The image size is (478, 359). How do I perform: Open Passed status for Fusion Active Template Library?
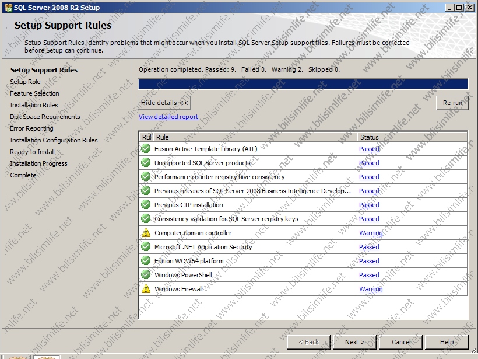[369, 149]
